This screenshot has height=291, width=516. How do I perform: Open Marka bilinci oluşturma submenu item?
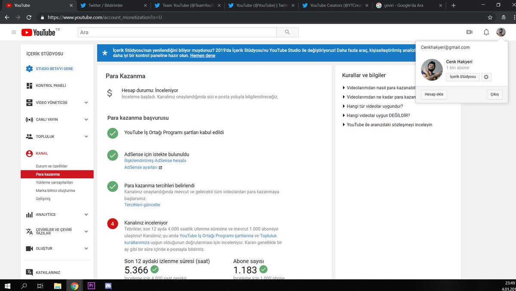pos(55,191)
